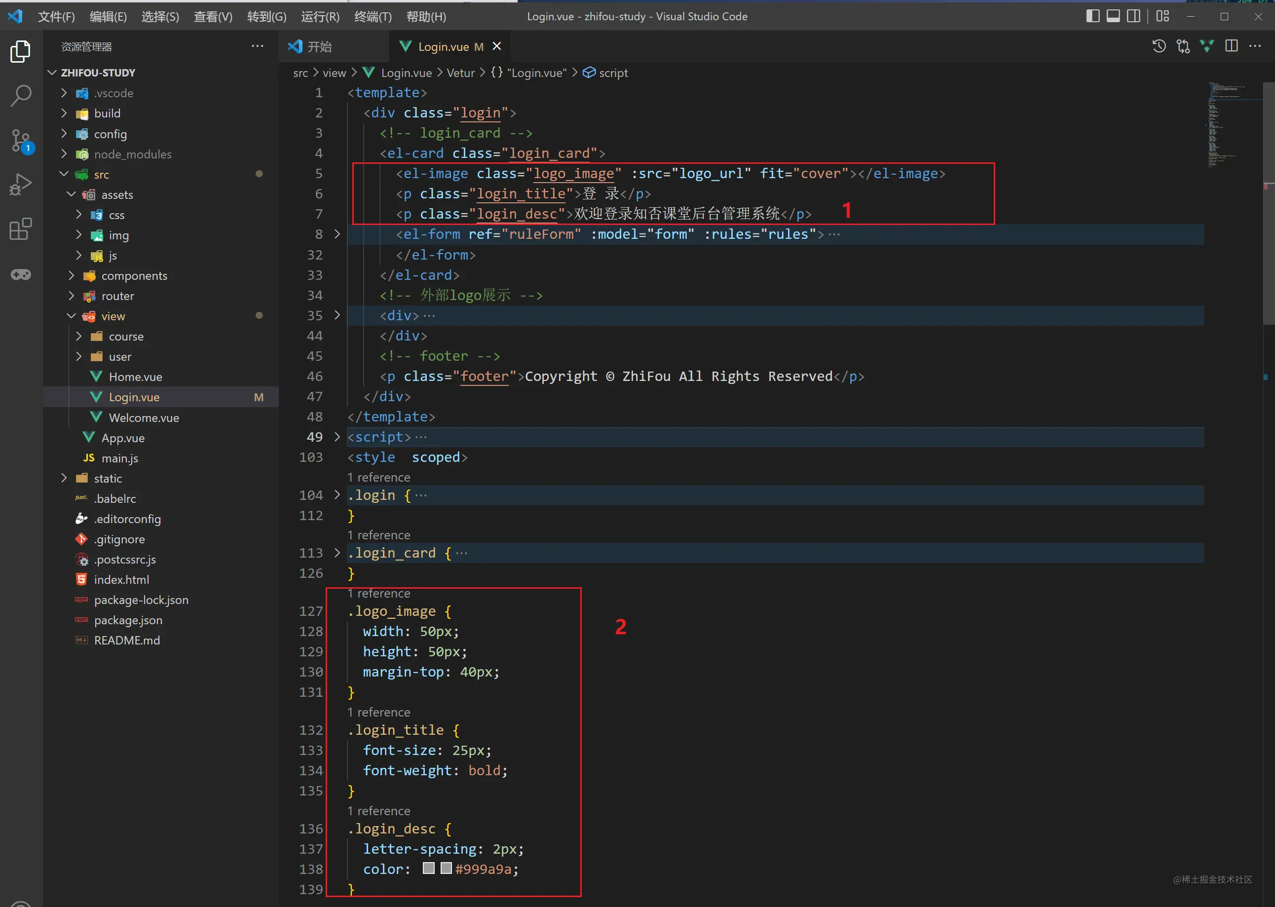Open the Extensions view icon
The image size is (1275, 907).
pyautogui.click(x=21, y=229)
